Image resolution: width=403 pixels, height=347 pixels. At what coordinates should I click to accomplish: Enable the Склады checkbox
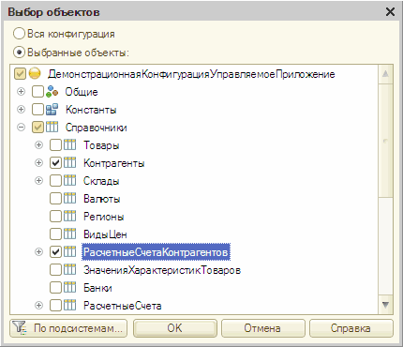[x=55, y=181]
